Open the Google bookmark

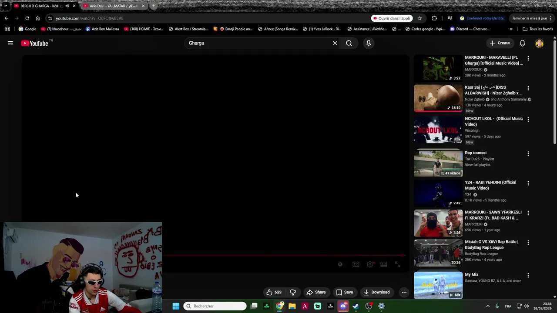point(27,29)
